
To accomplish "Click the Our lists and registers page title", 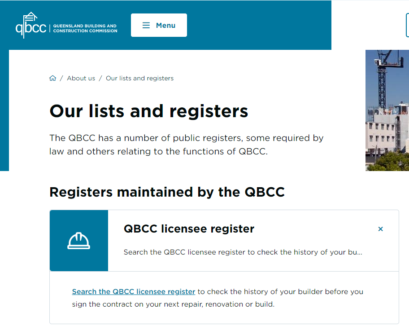I will 149,111.
